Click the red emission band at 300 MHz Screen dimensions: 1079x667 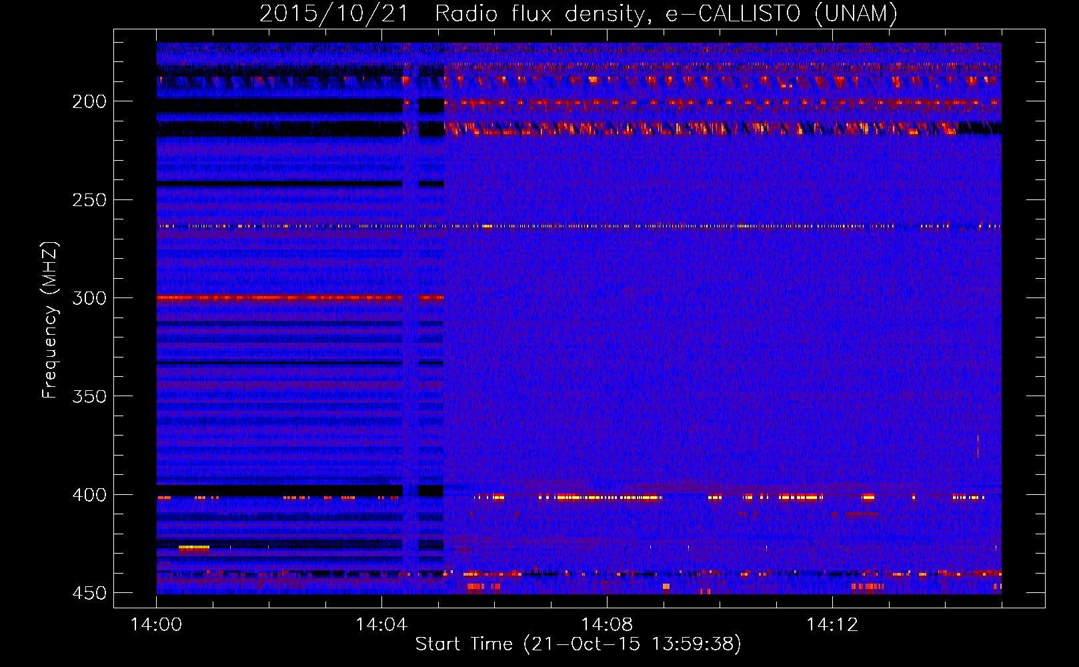tap(300, 297)
